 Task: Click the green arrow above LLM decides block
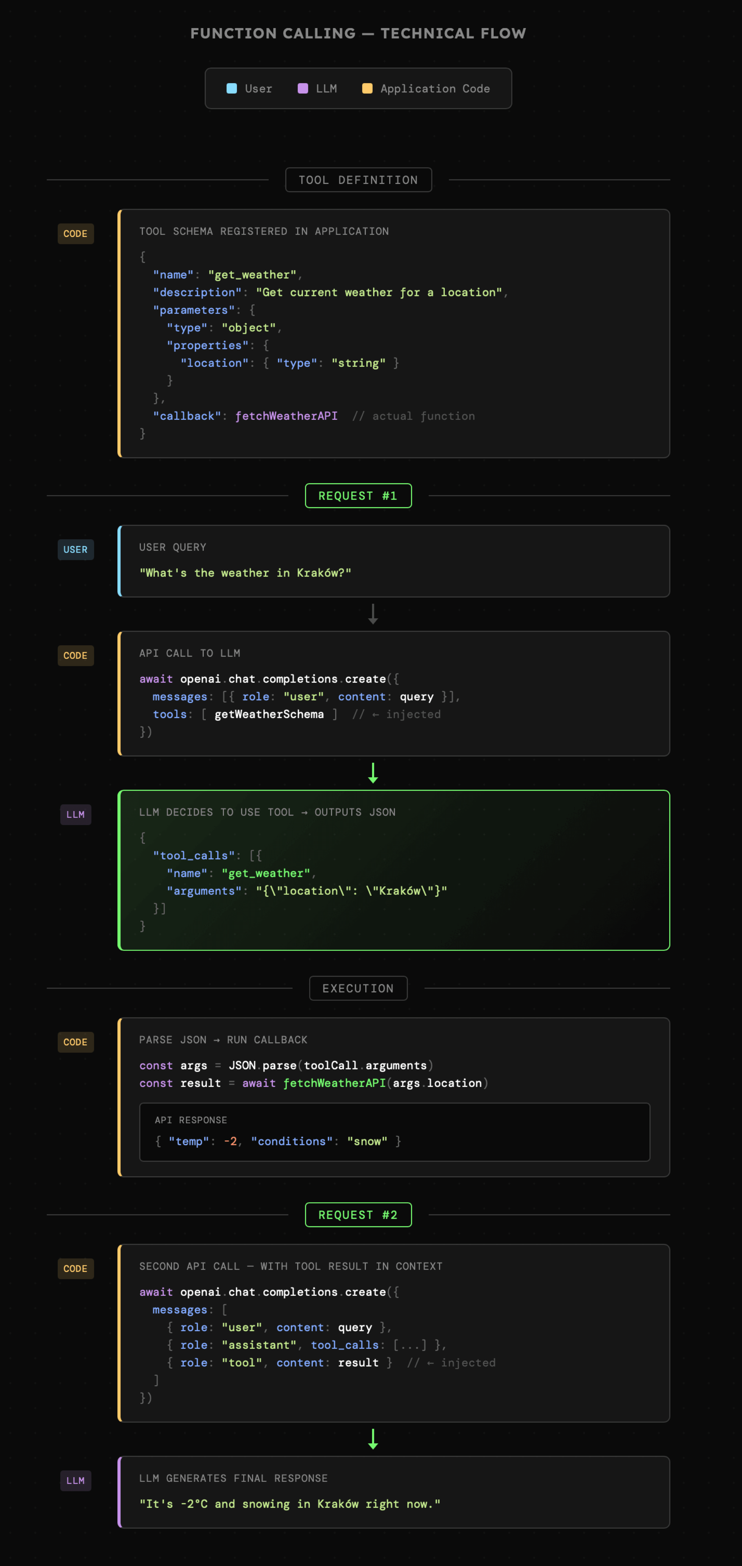(x=373, y=773)
